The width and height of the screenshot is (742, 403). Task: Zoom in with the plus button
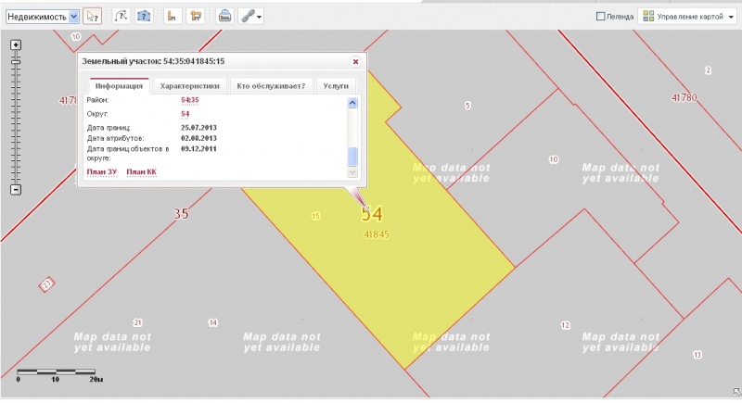(15, 45)
